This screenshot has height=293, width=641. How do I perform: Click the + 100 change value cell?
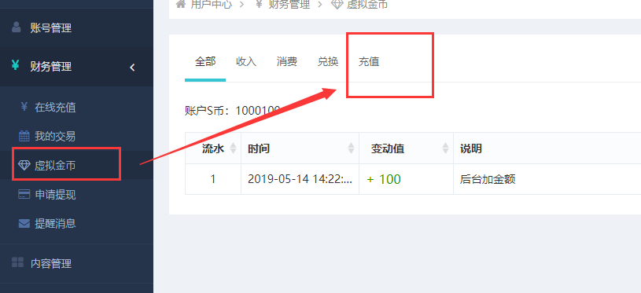407,179
